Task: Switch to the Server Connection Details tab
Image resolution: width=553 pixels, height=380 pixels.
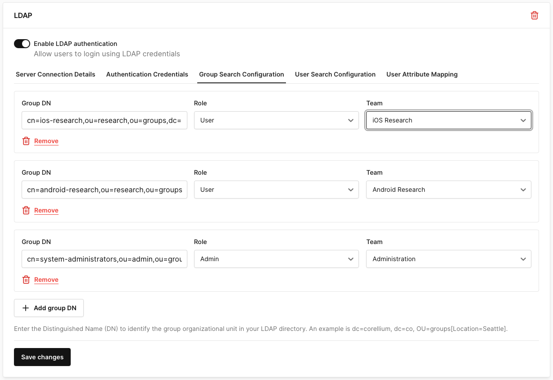Action: (55, 74)
